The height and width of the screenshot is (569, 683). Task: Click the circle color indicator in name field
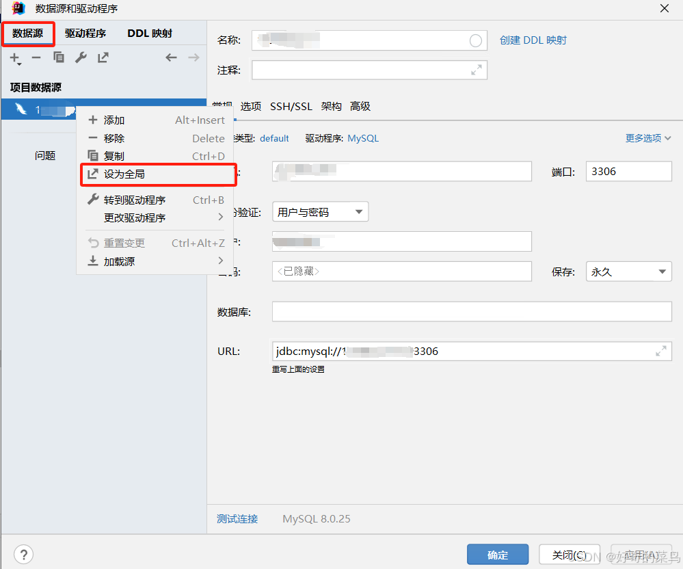tap(476, 40)
